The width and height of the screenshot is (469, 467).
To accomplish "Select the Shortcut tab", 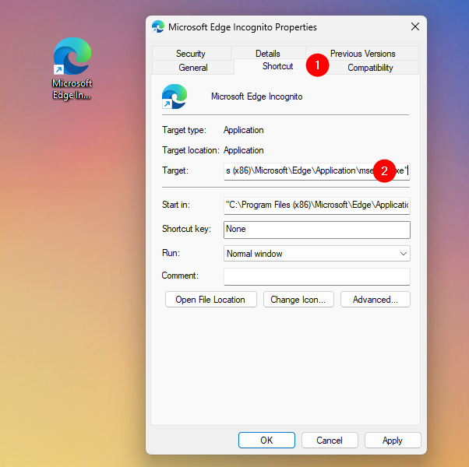I will 277,66.
